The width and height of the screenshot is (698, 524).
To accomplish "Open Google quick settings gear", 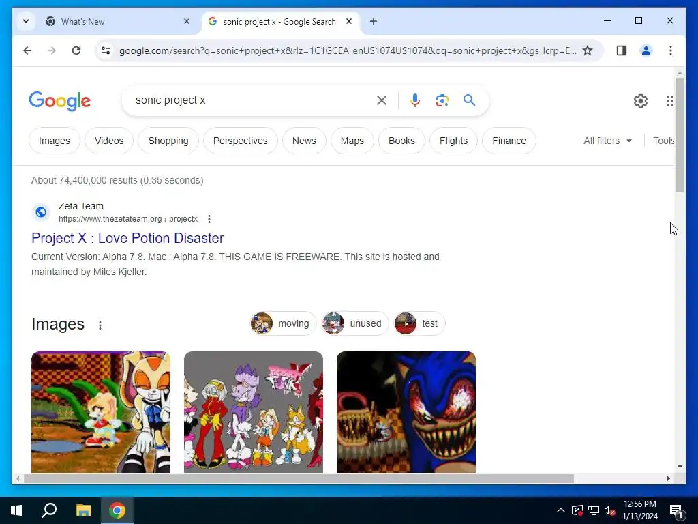I will point(641,101).
